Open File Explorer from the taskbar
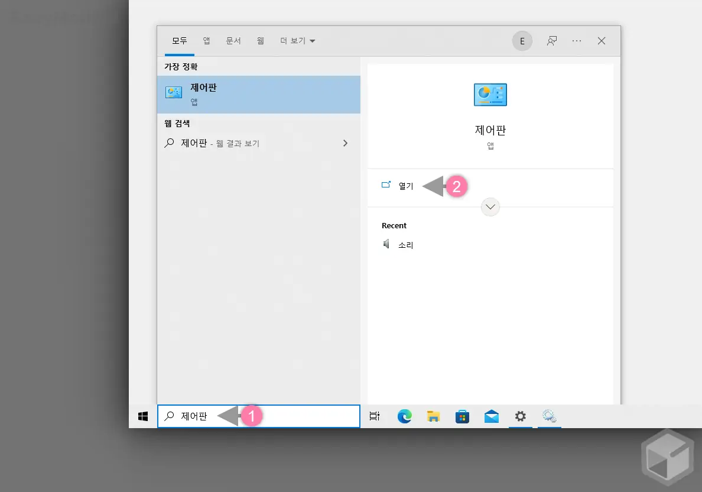This screenshot has height=492, width=702. pos(433,416)
